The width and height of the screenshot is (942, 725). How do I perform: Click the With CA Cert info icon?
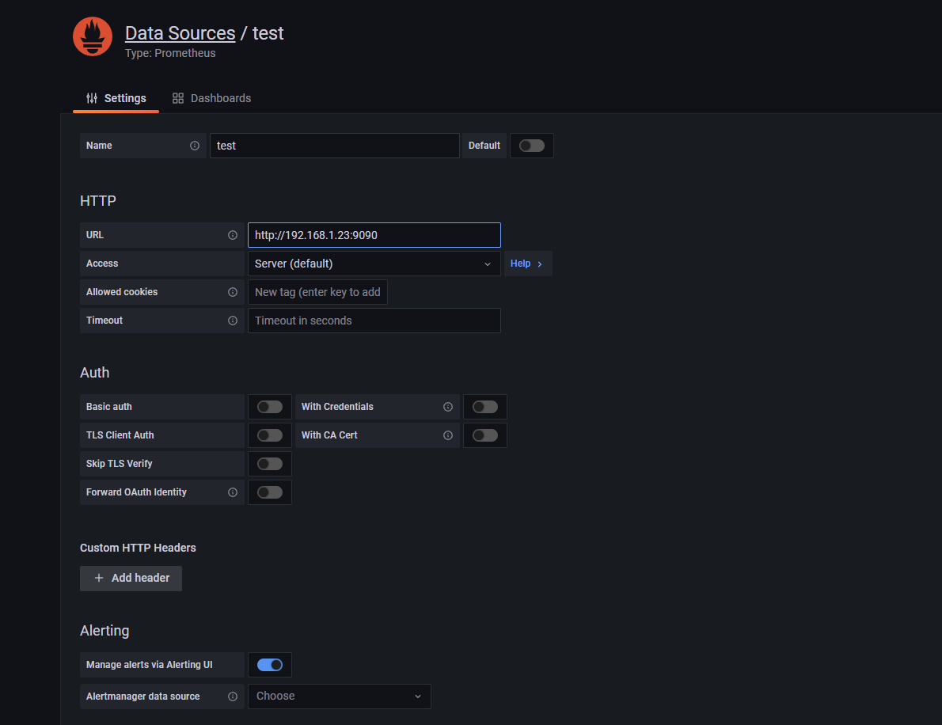448,435
